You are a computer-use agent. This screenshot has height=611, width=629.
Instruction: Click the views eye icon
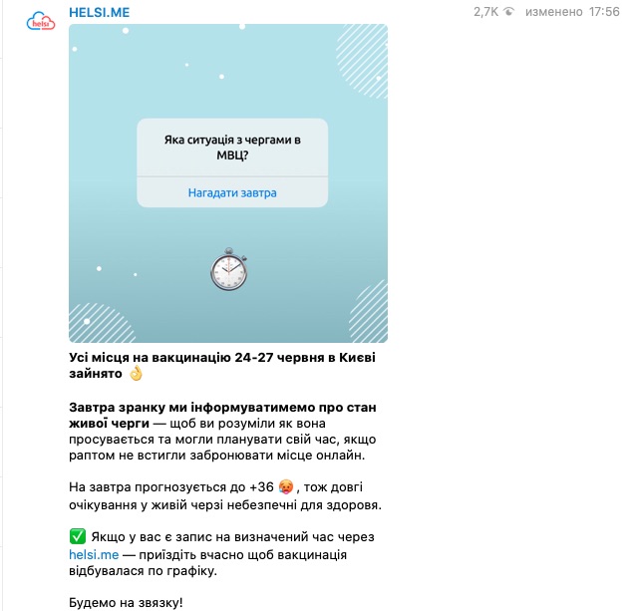(x=508, y=12)
